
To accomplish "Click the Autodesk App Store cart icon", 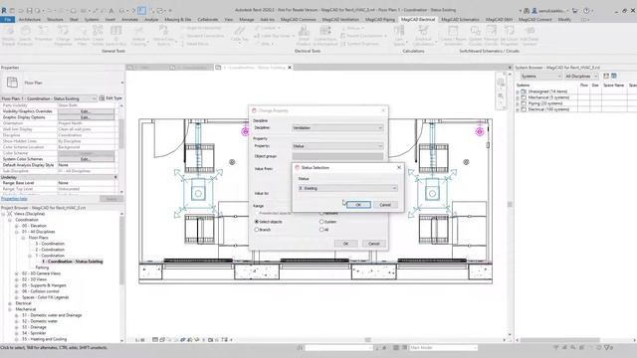I will pos(575,11).
